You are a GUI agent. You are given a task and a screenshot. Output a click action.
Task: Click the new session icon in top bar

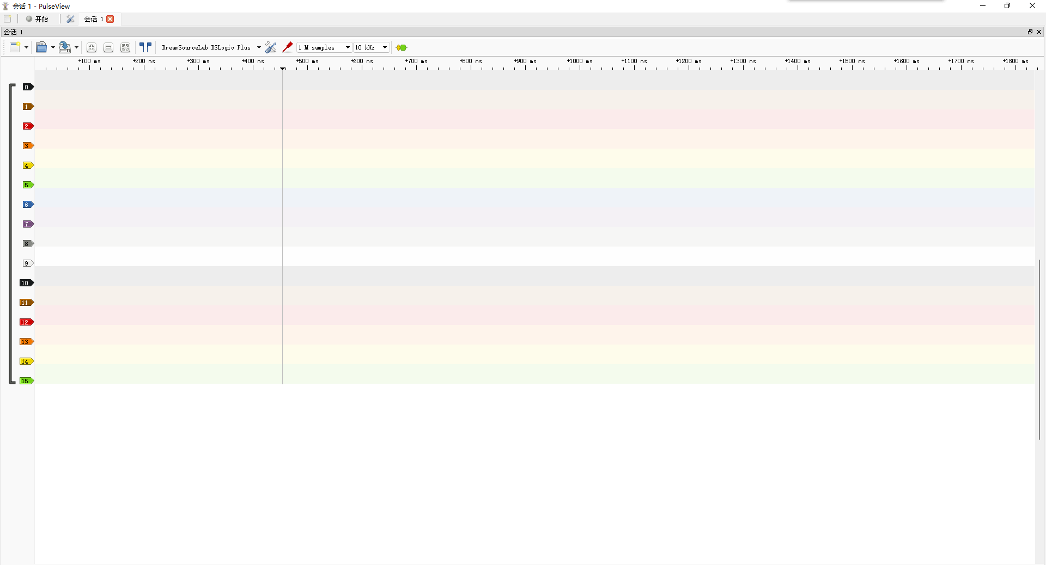pos(8,19)
